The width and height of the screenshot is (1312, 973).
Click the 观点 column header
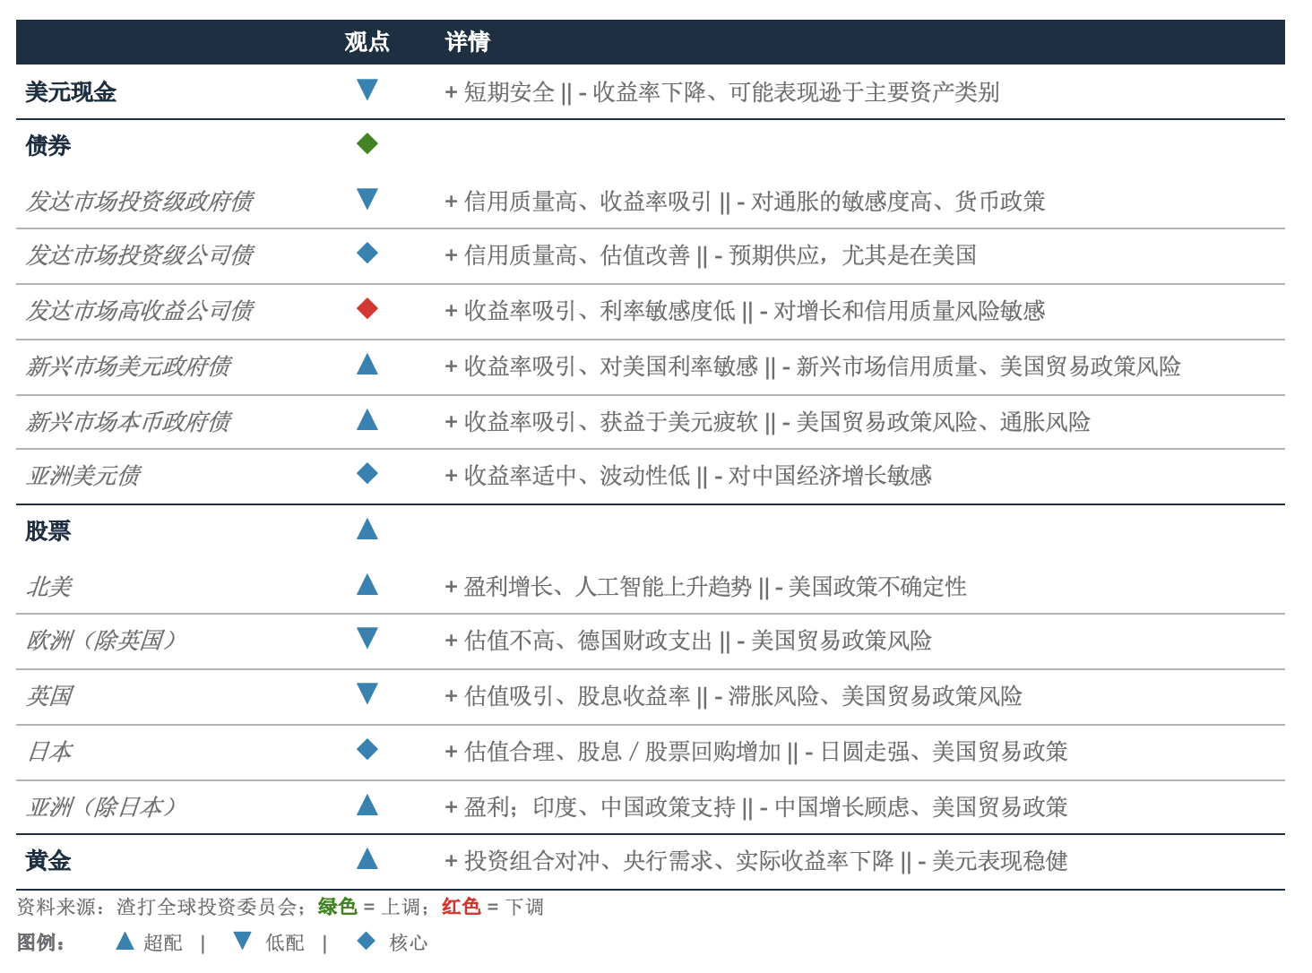point(367,42)
